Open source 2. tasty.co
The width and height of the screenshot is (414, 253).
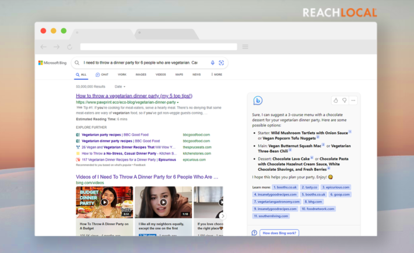point(310,187)
